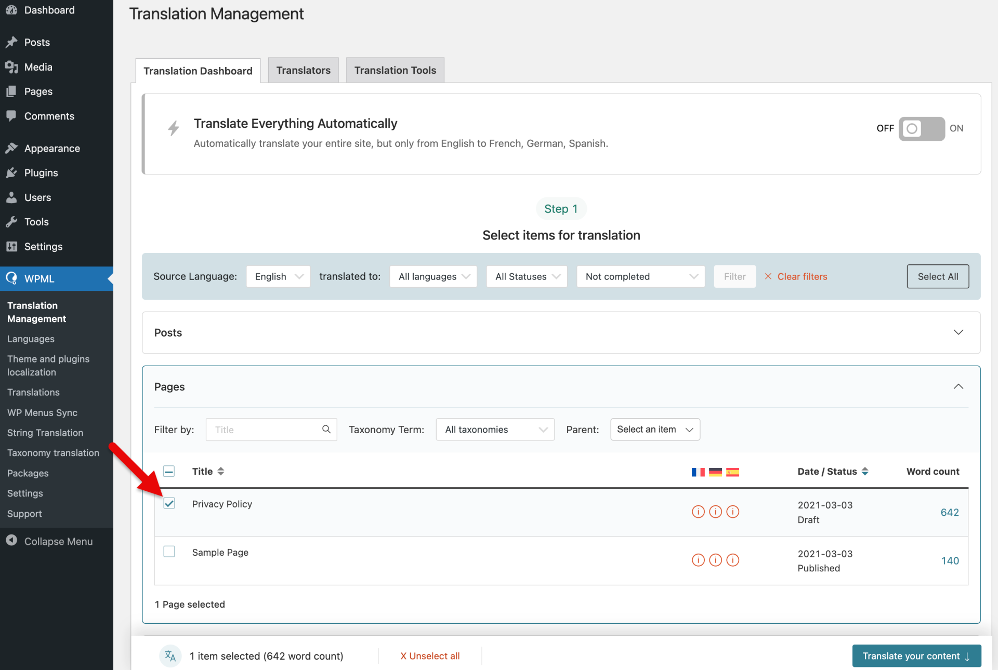
Task: Toggle the select-all pages header checkbox
Action: (x=169, y=471)
